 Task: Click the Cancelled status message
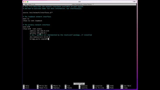coord(79,84)
